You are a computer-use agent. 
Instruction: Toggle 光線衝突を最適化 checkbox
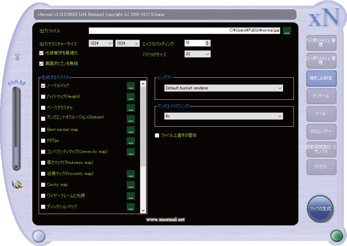point(41,53)
